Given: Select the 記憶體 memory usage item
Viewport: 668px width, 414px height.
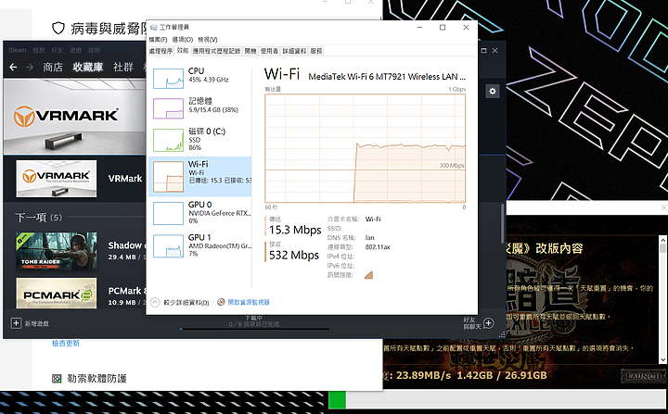Looking at the screenshot, I should [200, 108].
